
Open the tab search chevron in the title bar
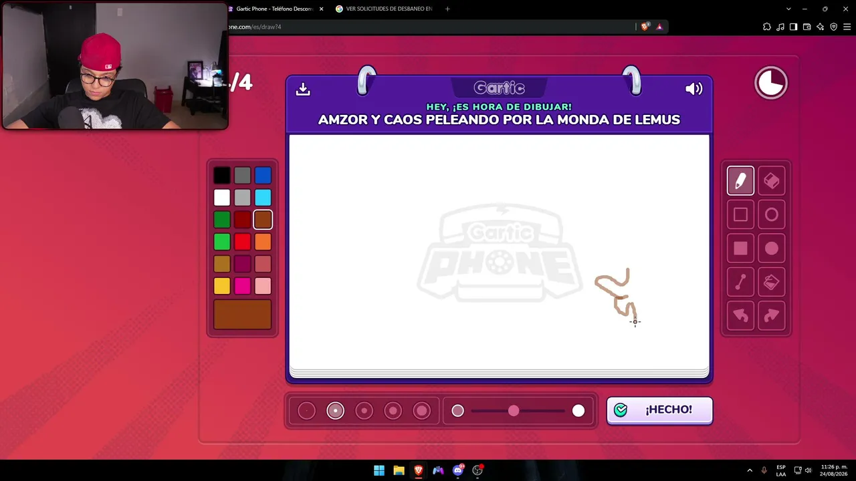point(788,9)
